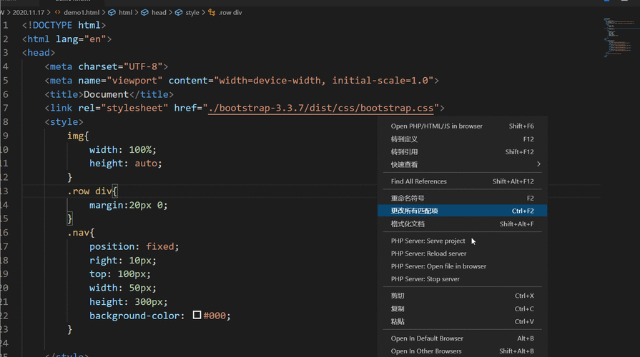Viewport: 640px width, 357px height.
Task: Open 2020.11.17 folder breadcrumb
Action: click(x=28, y=13)
